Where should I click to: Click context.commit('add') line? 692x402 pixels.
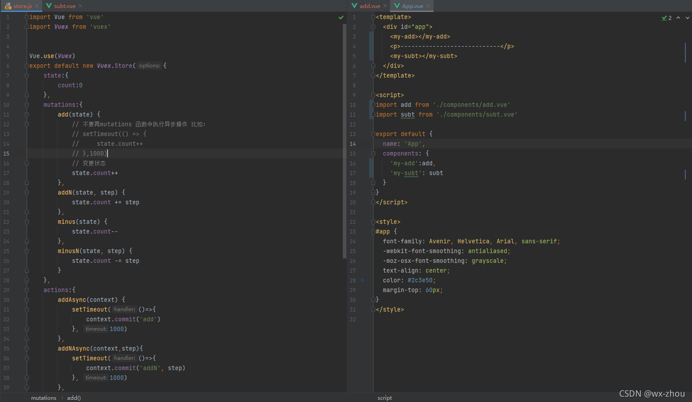point(123,319)
